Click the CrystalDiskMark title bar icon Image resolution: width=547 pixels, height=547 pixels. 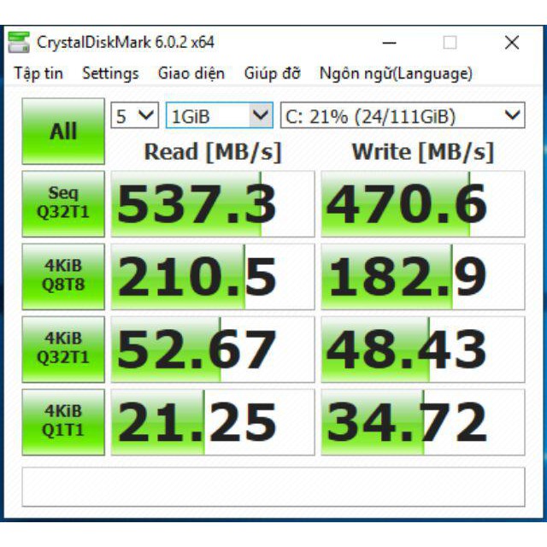[18, 43]
